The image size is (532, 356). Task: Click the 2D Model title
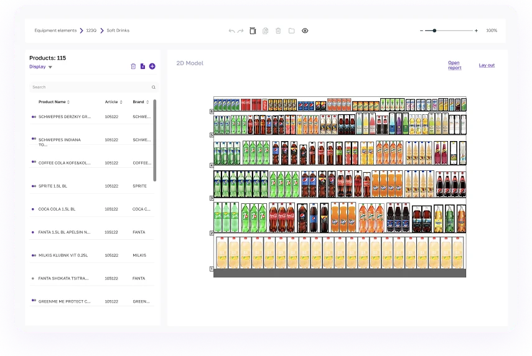click(x=190, y=63)
